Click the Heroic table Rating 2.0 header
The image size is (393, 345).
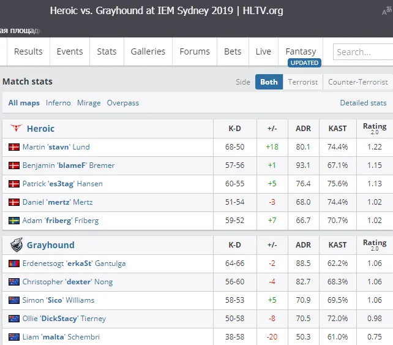[x=375, y=129]
